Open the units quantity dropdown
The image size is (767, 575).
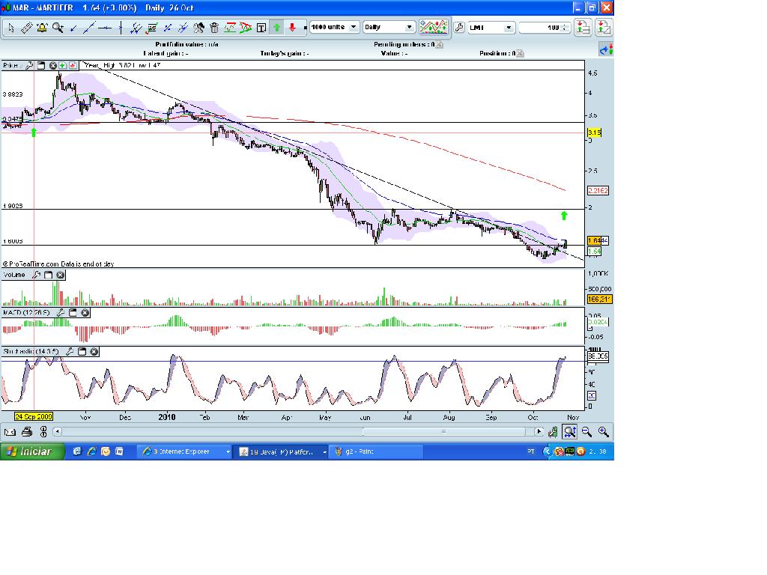coord(335,28)
